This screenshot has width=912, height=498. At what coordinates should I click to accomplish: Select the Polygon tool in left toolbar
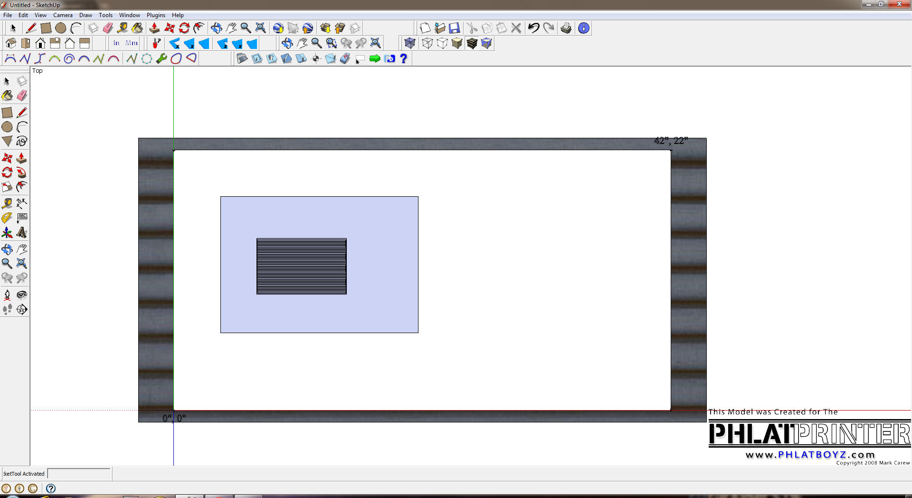(7, 141)
